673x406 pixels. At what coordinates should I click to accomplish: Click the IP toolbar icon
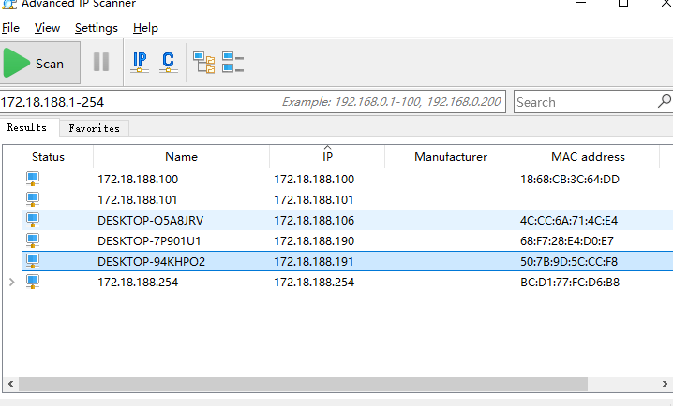click(x=140, y=63)
